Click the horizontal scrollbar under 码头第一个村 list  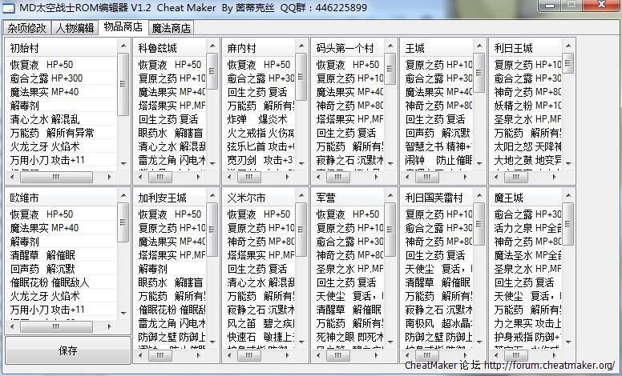(353, 177)
